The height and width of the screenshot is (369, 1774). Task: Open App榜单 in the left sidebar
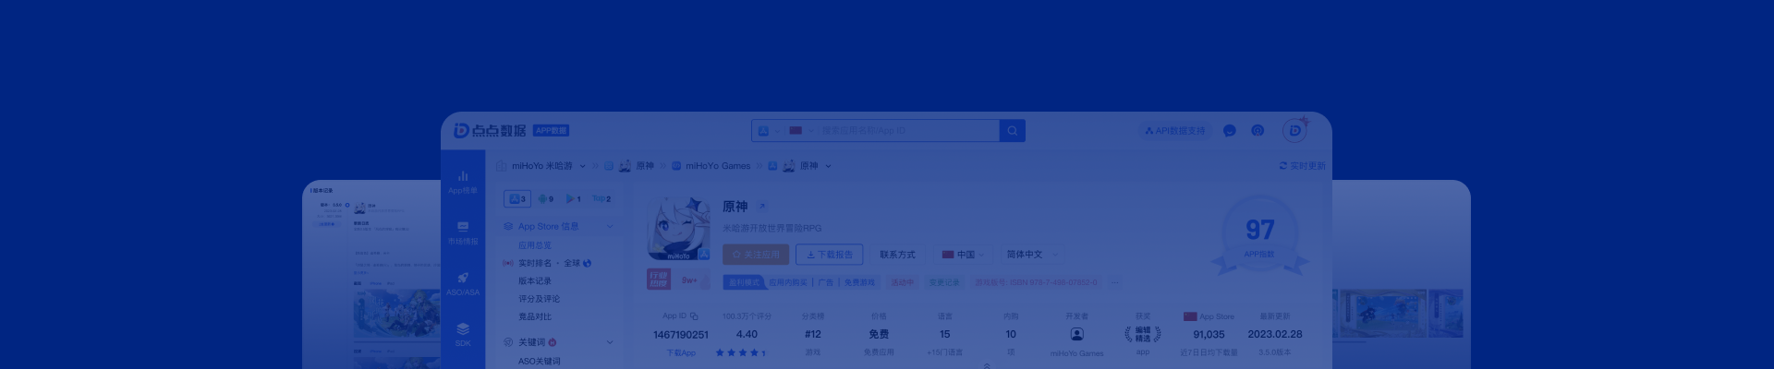(x=463, y=182)
